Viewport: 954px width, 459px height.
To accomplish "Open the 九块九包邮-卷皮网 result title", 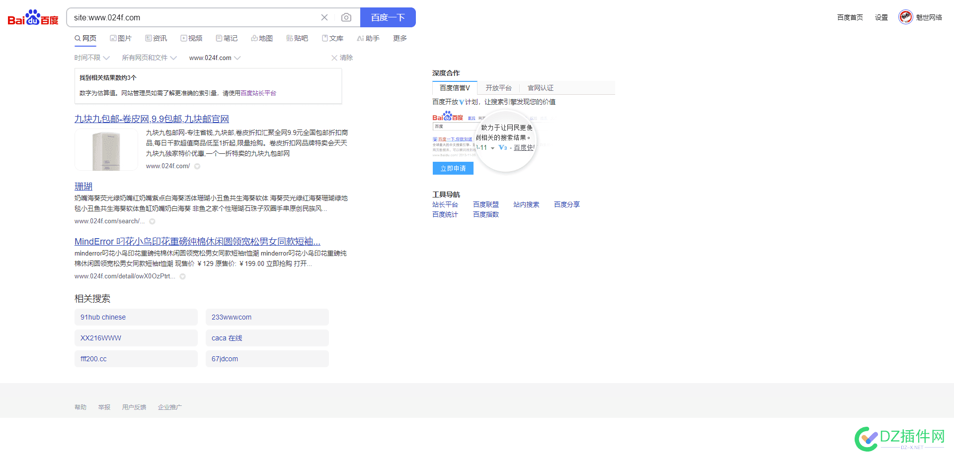I will pos(152,119).
